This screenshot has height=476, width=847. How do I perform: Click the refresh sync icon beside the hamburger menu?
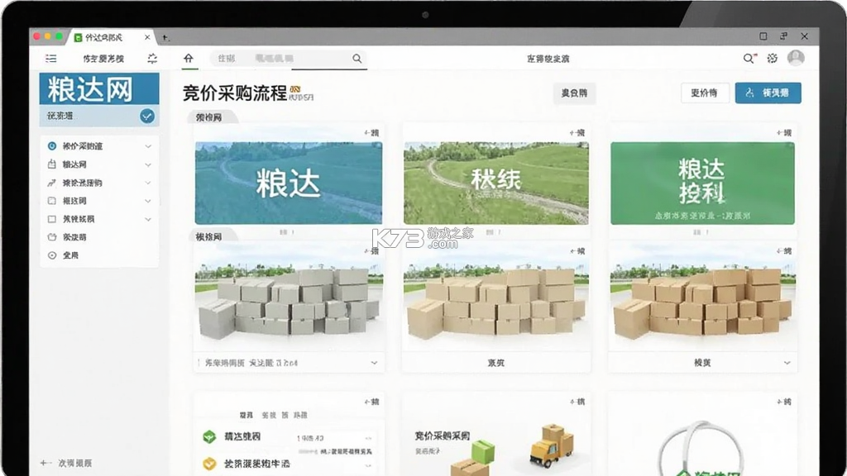[x=152, y=59]
